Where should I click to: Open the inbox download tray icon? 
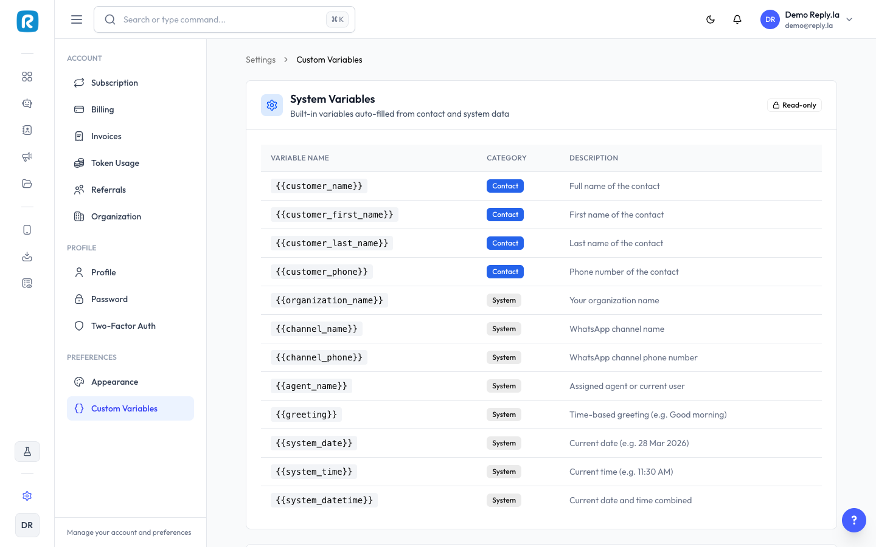(27, 256)
